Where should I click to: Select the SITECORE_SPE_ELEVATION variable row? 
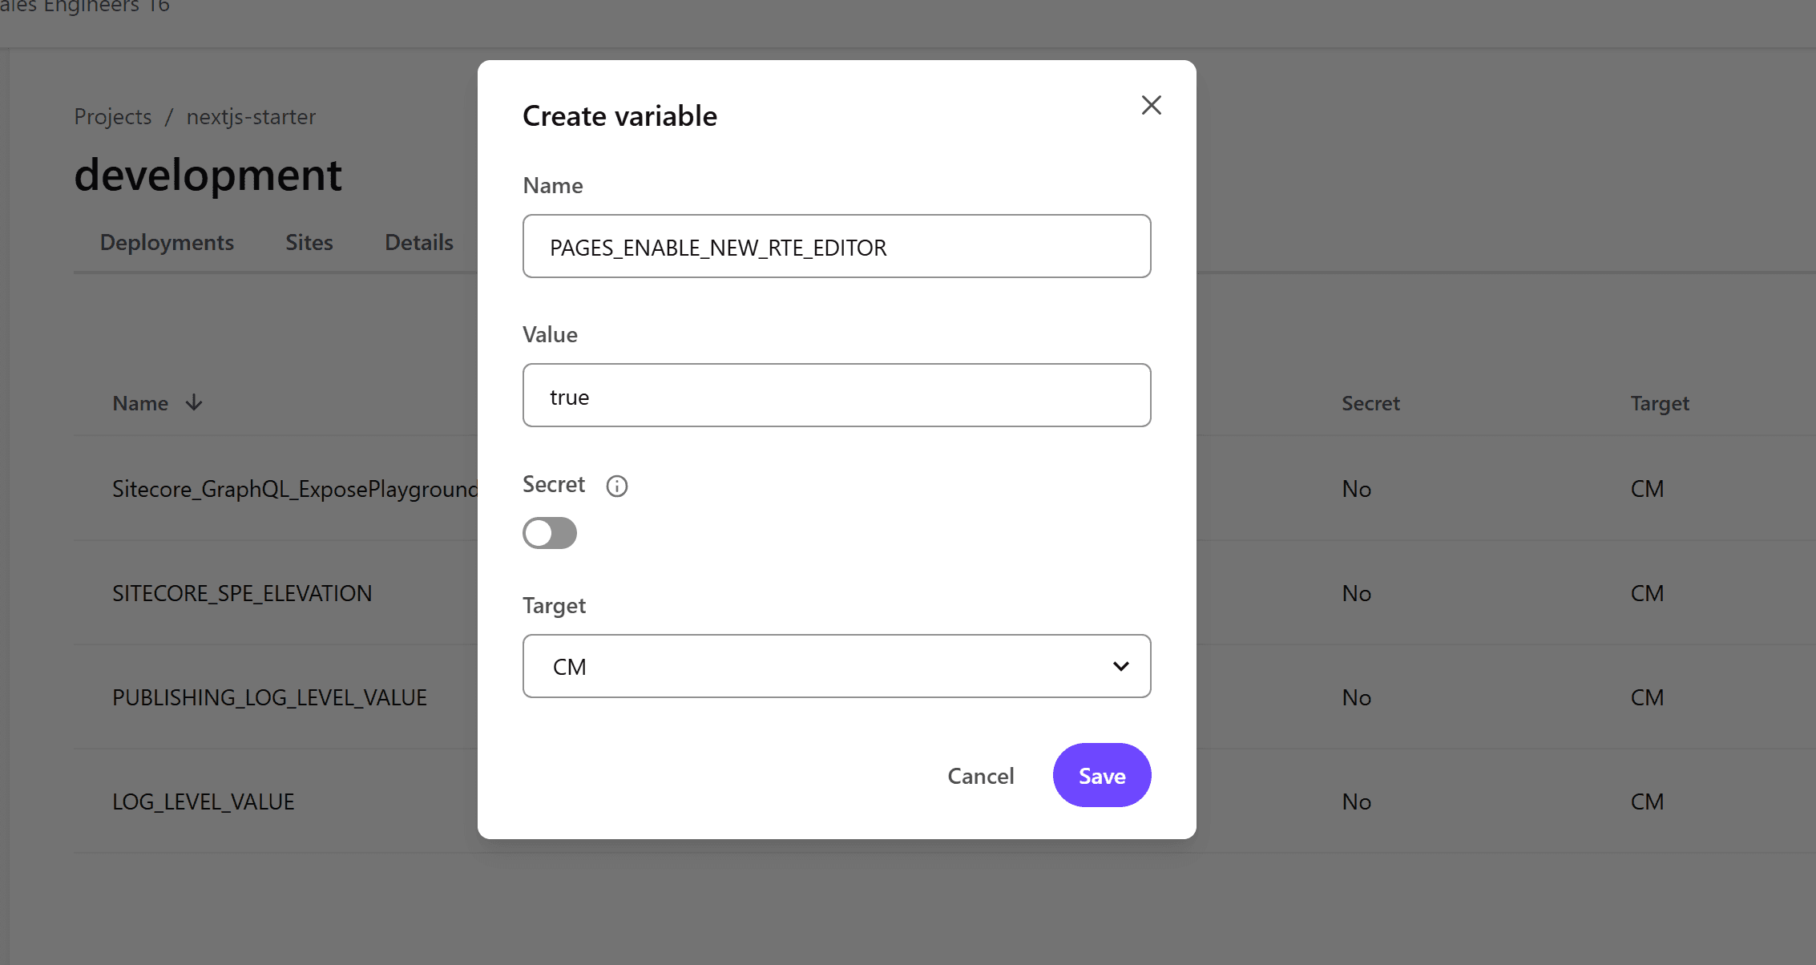pyautogui.click(x=242, y=593)
